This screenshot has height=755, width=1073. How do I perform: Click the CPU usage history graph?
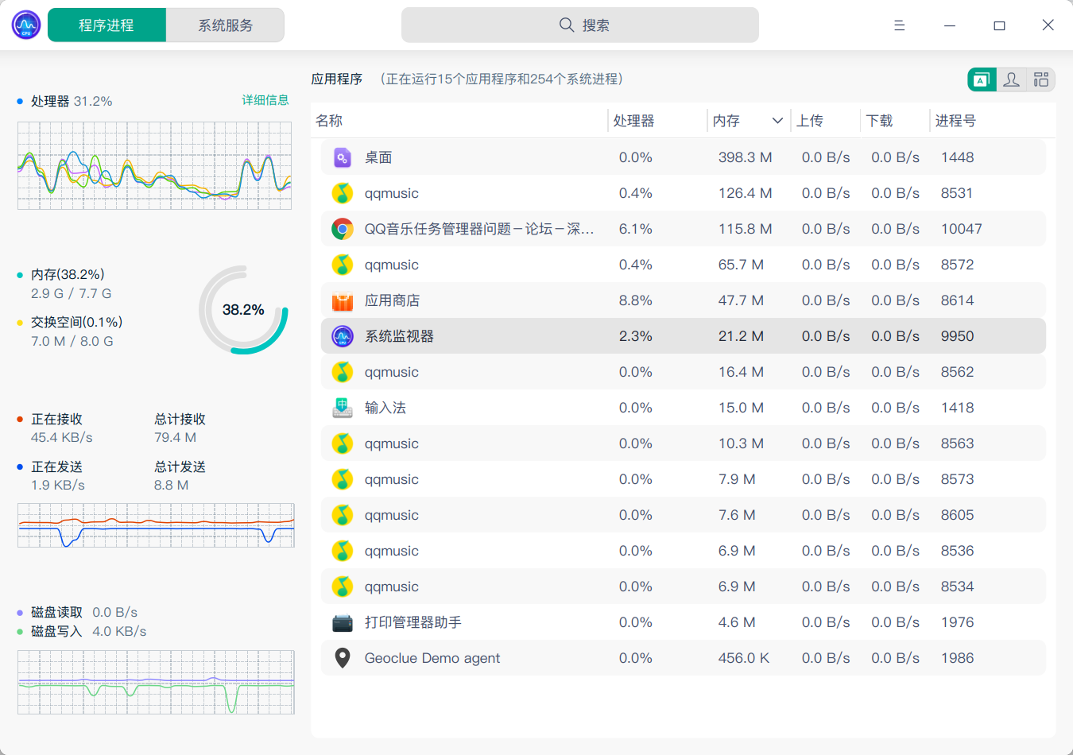coord(154,165)
